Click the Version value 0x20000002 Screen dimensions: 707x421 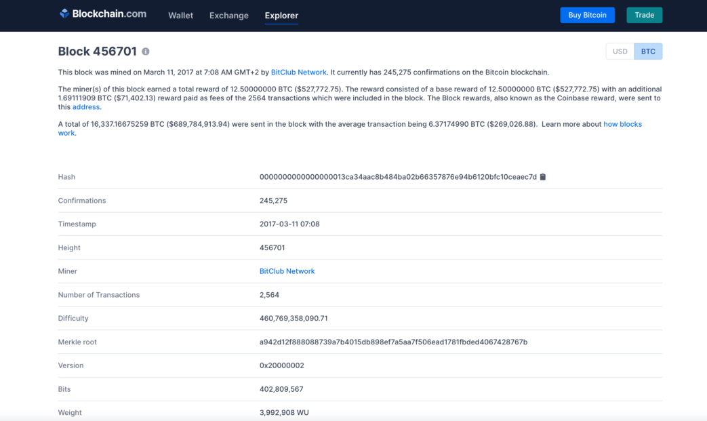(281, 365)
